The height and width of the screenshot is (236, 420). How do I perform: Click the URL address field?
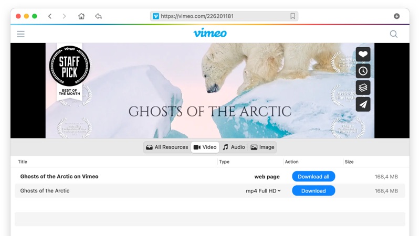(x=224, y=16)
